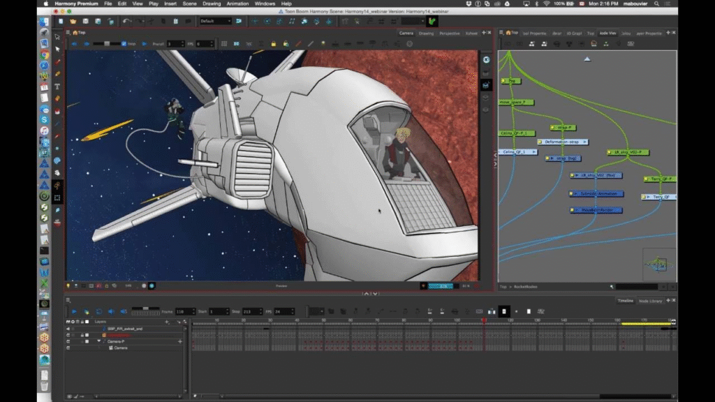Expand the Sylinder-Animation node arrow

coord(575,193)
